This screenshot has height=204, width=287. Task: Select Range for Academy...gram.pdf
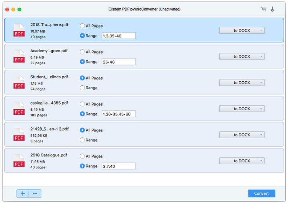click(82, 62)
